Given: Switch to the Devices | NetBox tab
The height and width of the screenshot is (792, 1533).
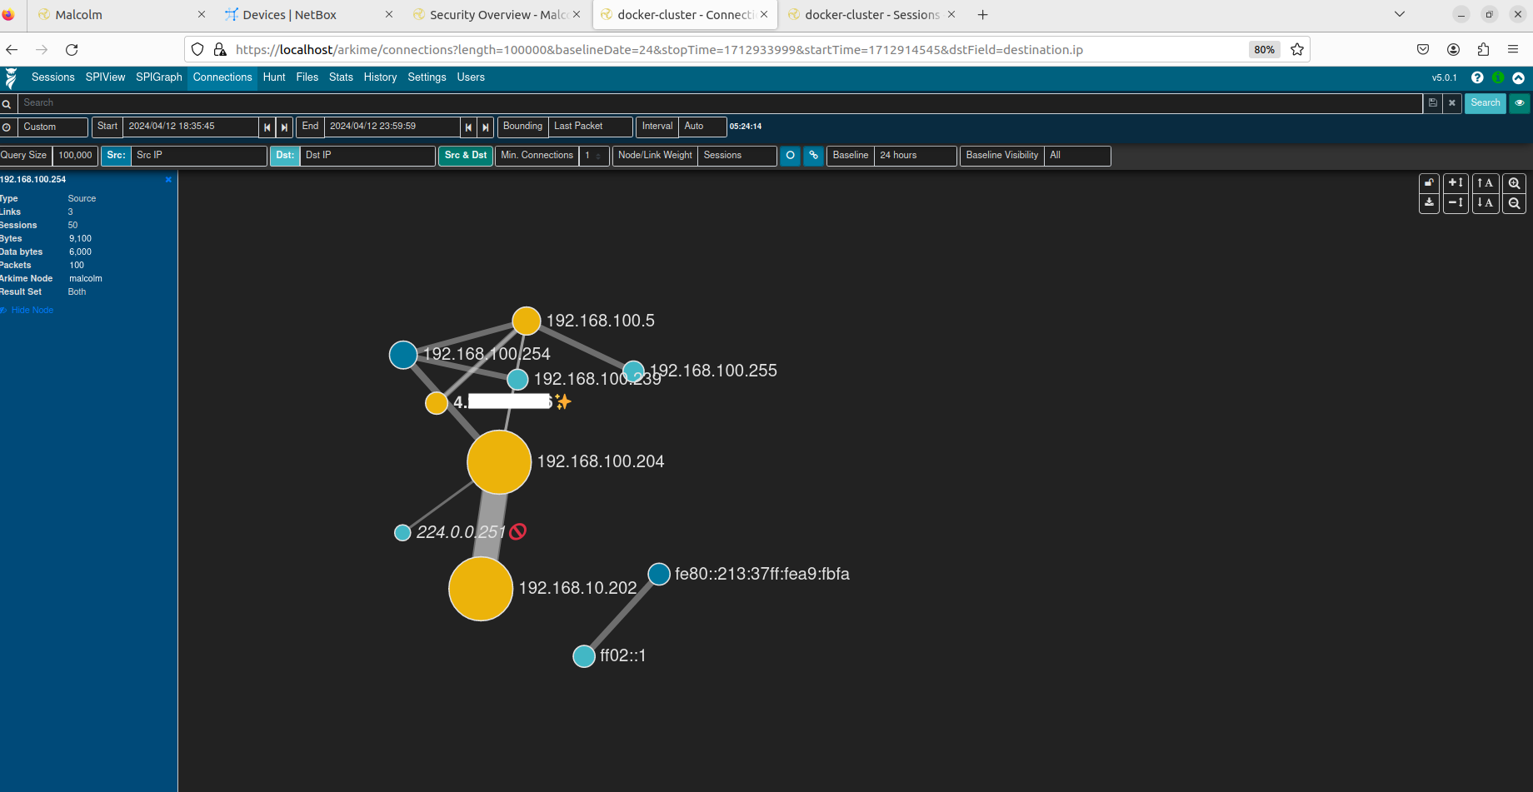Looking at the screenshot, I should (x=290, y=15).
